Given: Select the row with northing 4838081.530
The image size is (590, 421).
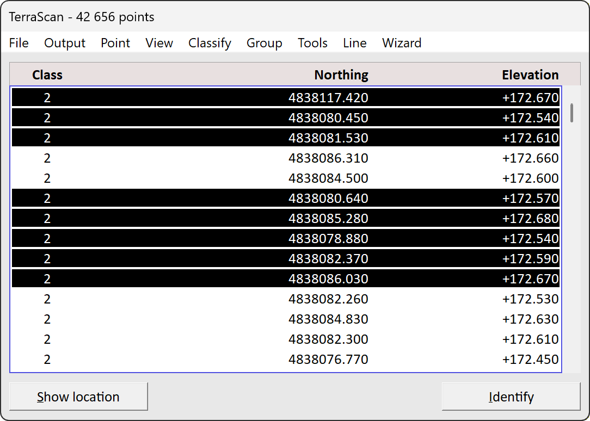Looking at the screenshot, I should click(x=286, y=138).
